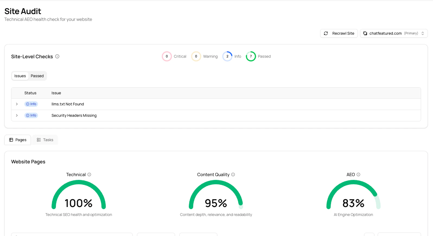Open the chatfeatured.com site selector dropdown
This screenshot has height=236, width=433.
(x=394, y=33)
